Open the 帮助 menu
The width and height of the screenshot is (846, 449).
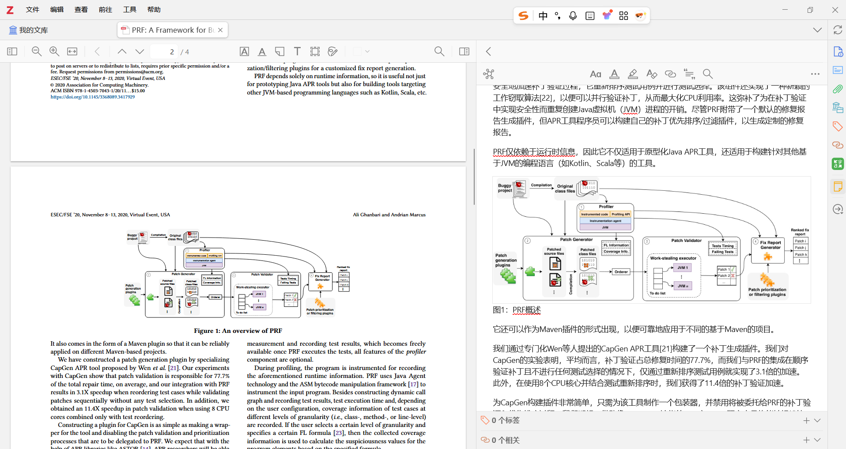(x=154, y=10)
